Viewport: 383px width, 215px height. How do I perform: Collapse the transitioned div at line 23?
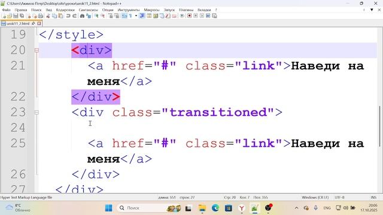pyautogui.click(x=37, y=112)
